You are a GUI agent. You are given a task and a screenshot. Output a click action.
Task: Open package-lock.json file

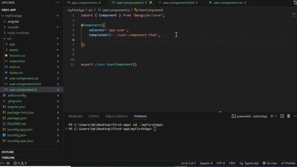point(20,112)
